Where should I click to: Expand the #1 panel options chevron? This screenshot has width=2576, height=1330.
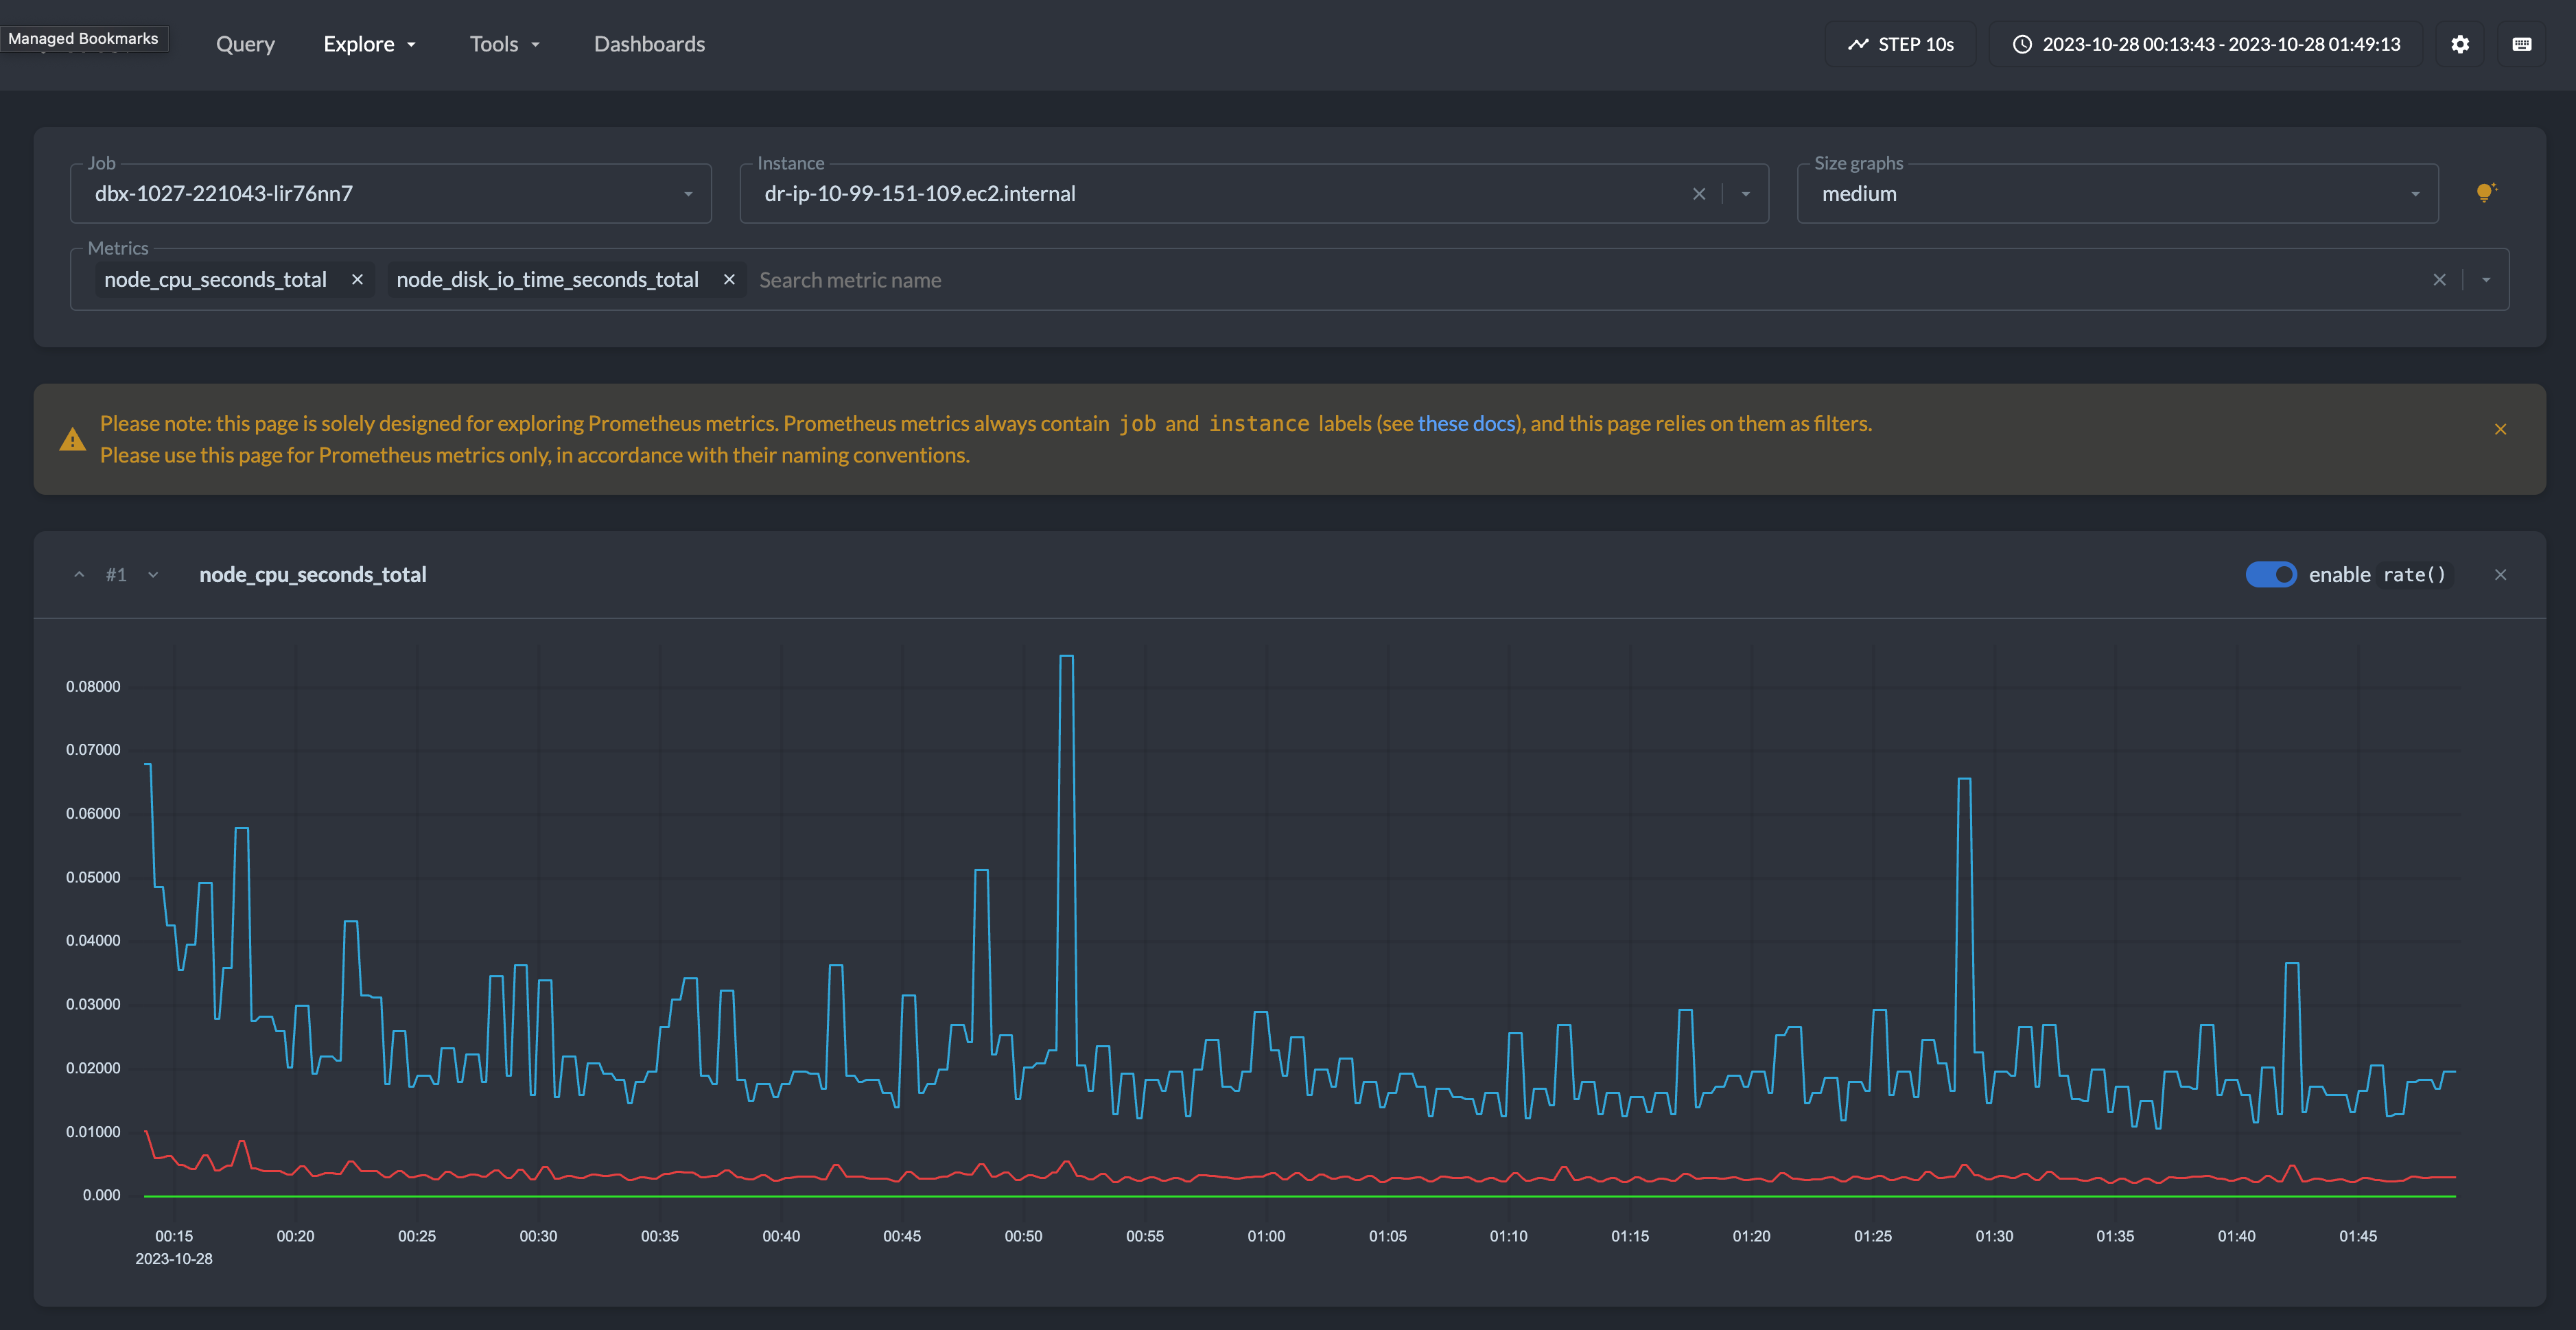click(x=152, y=574)
